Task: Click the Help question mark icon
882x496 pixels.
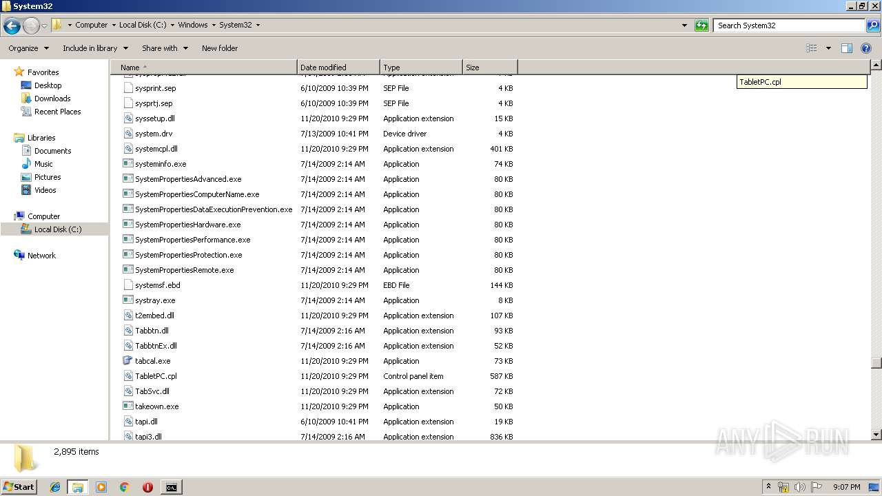Action: (867, 48)
